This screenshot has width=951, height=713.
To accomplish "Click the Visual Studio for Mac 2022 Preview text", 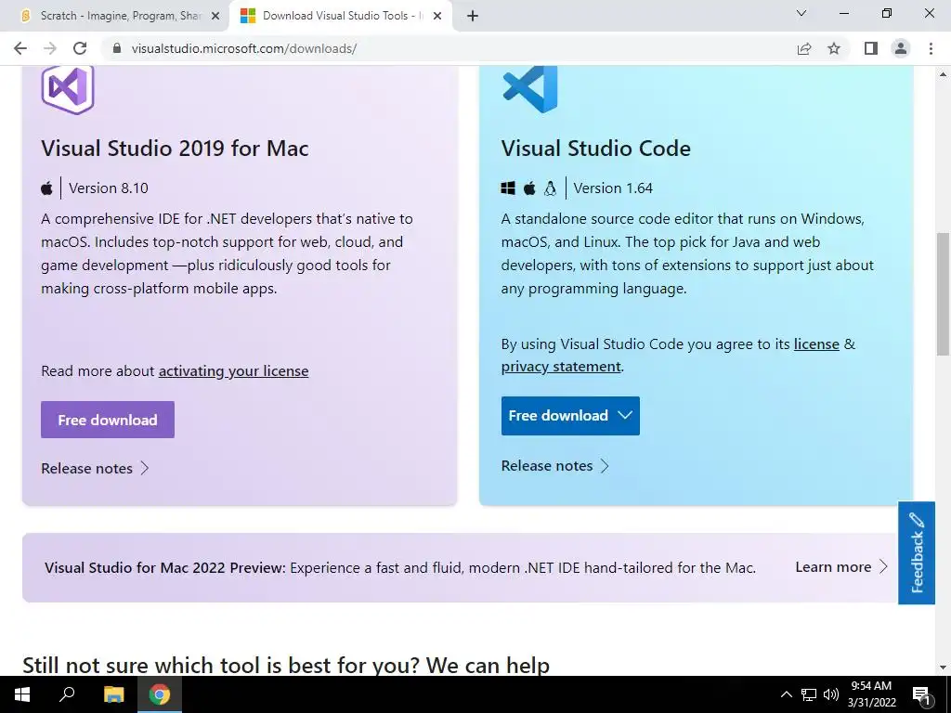I will point(165,568).
